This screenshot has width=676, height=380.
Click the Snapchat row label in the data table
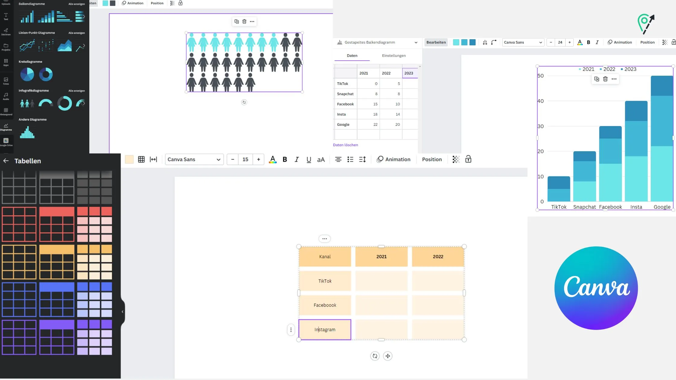pos(345,94)
